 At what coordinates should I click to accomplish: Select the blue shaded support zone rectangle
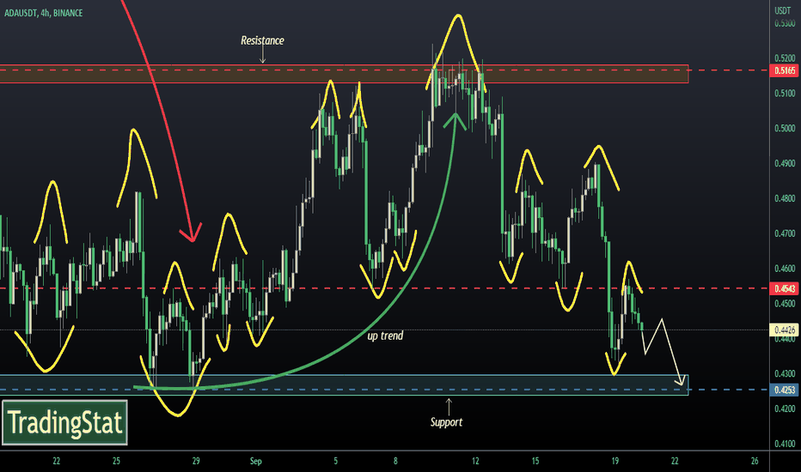point(344,384)
